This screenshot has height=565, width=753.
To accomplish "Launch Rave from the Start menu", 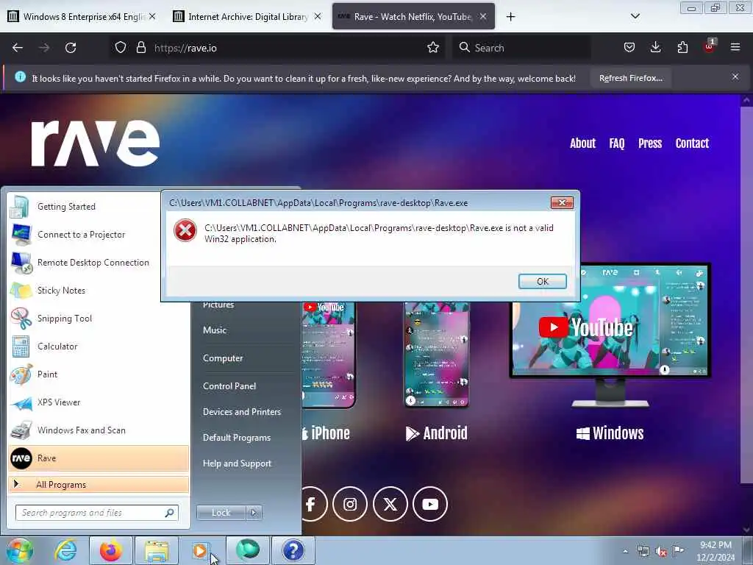I will point(99,458).
